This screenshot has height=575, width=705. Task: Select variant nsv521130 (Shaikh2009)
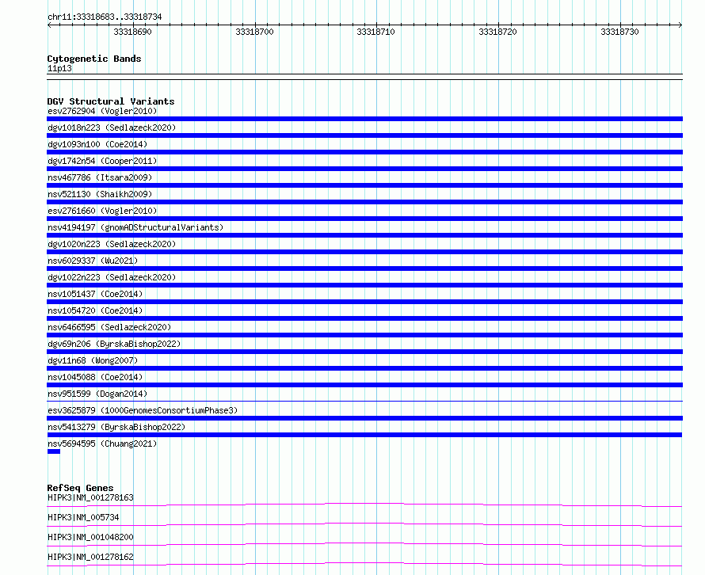tap(100, 194)
